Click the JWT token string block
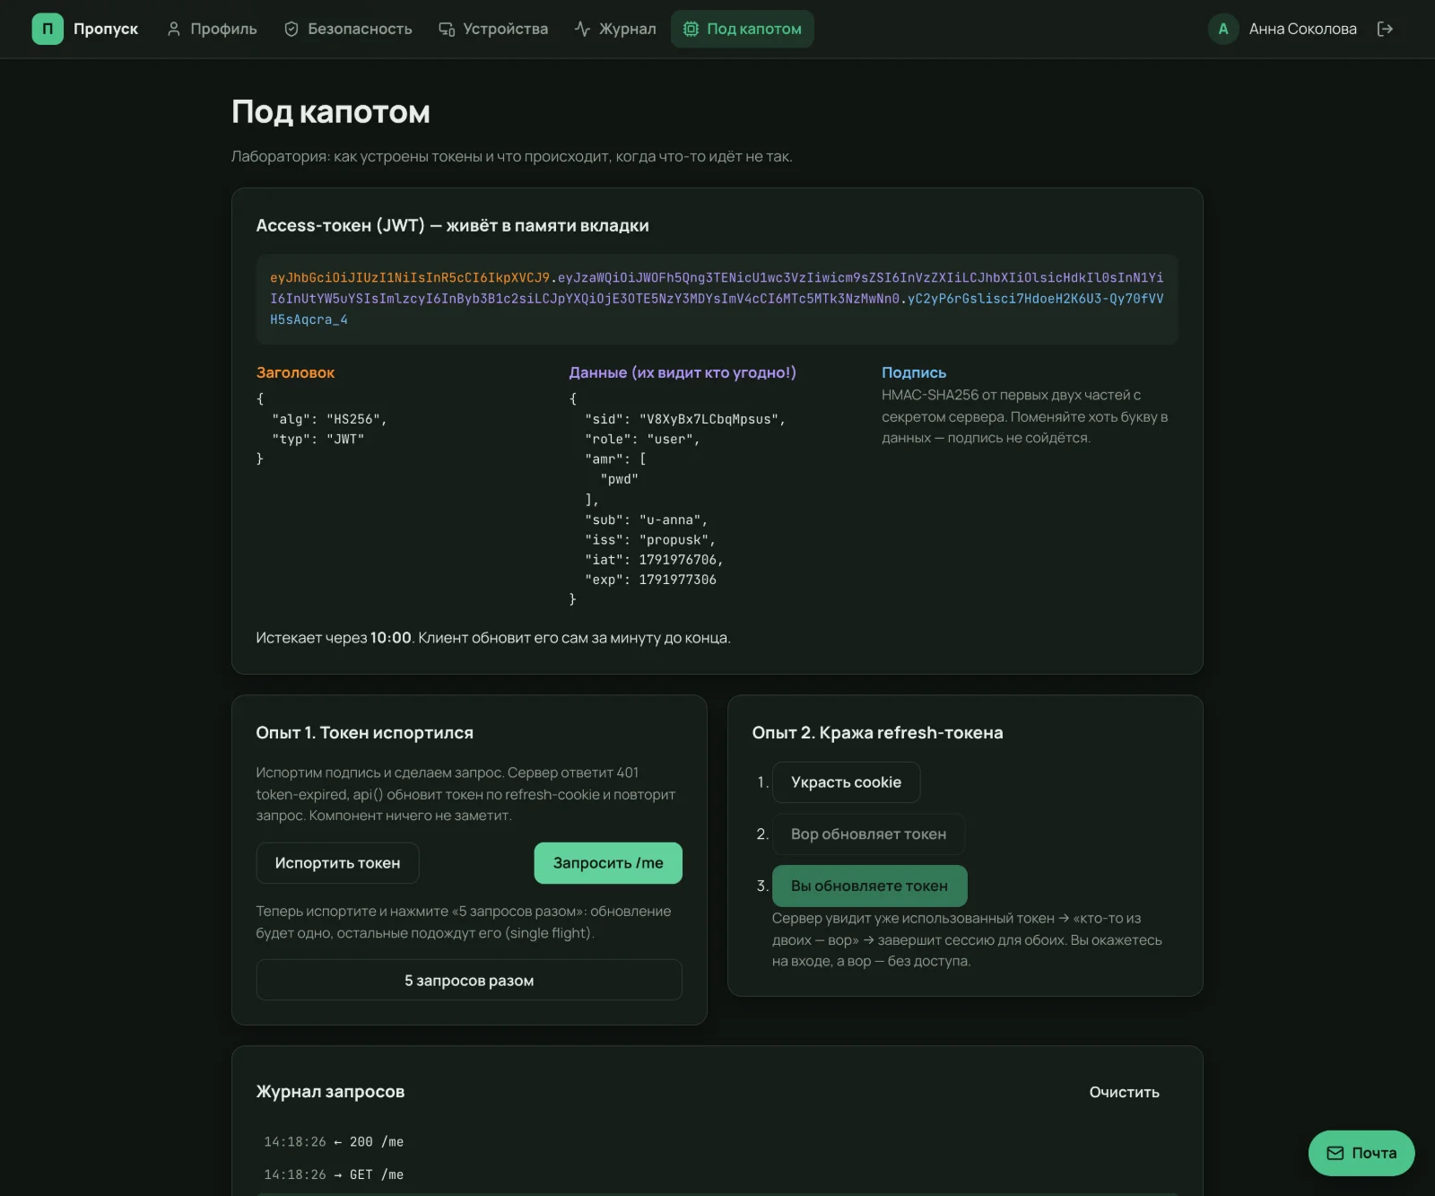This screenshot has width=1435, height=1196. click(x=717, y=299)
